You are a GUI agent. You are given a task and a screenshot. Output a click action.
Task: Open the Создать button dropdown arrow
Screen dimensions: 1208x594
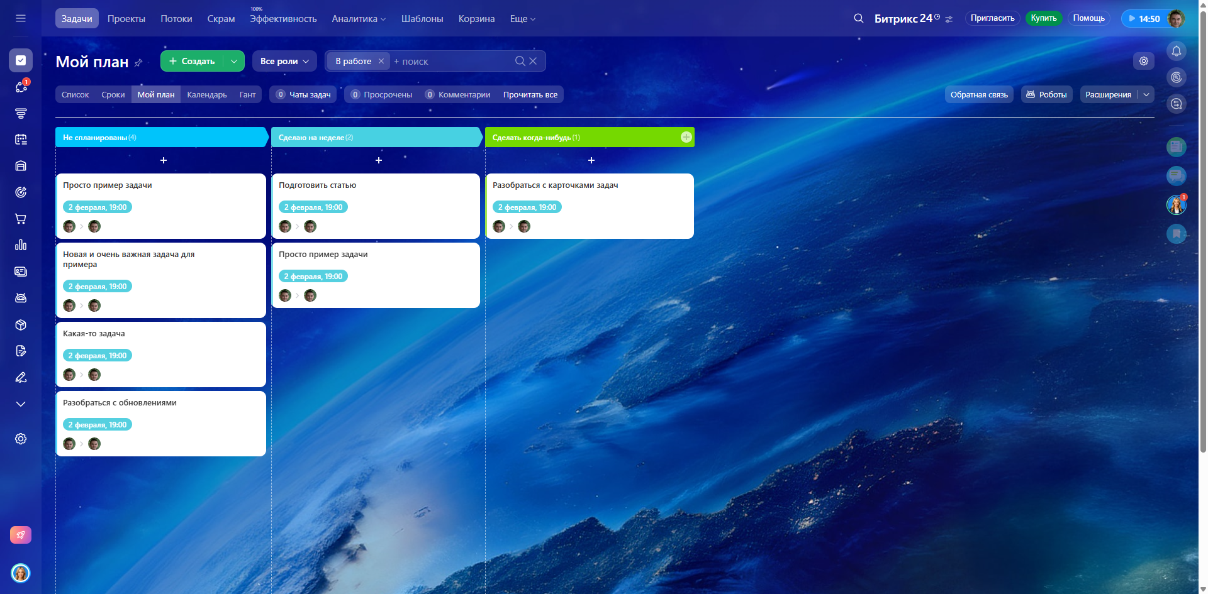234,61
